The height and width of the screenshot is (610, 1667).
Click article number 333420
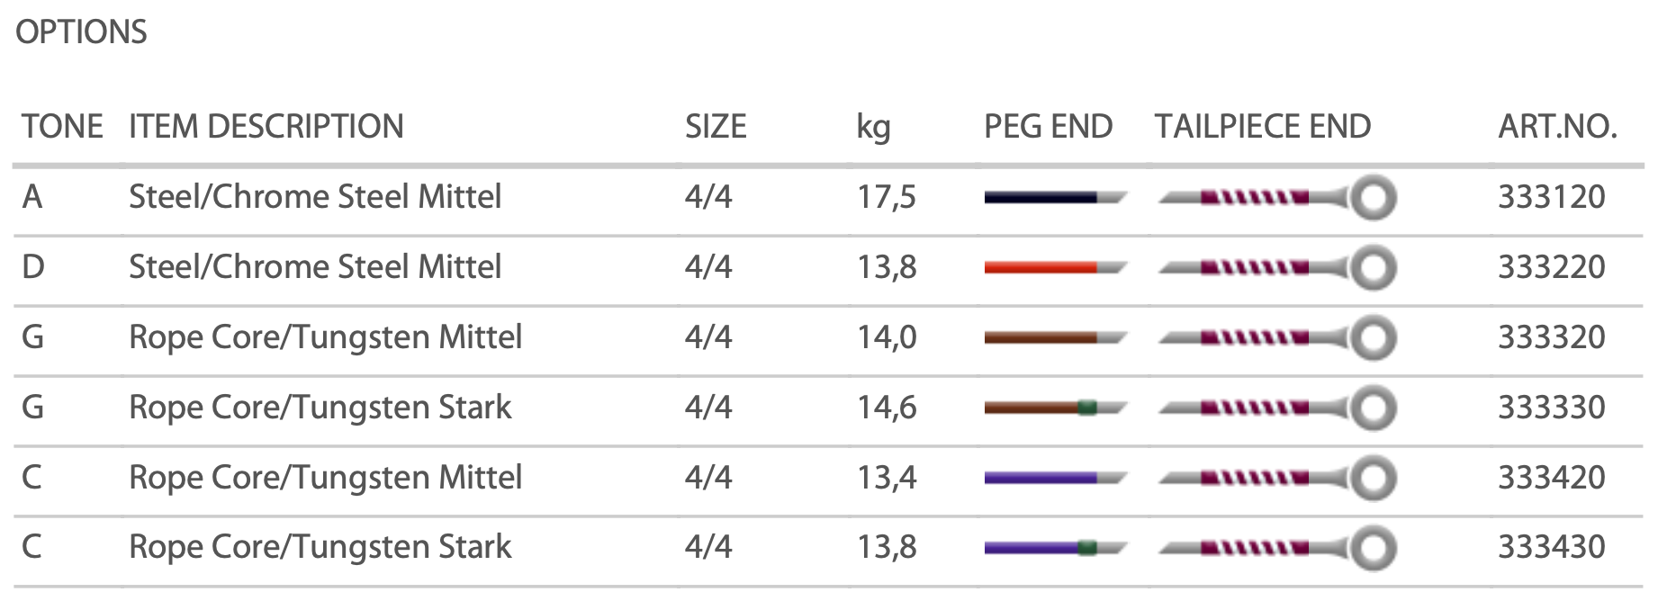pyautogui.click(x=1551, y=478)
